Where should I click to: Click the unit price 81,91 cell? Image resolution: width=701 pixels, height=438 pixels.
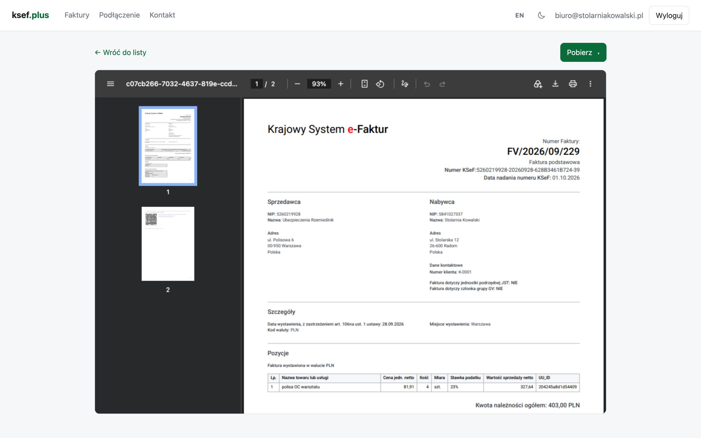399,387
